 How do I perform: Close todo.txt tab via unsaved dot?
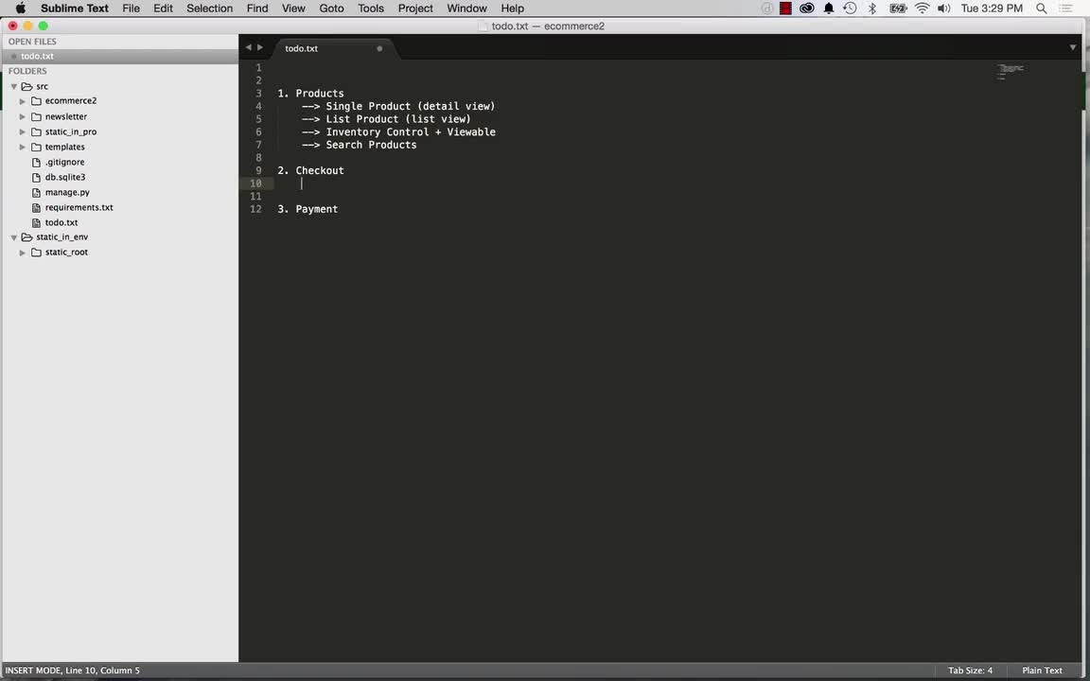379,48
